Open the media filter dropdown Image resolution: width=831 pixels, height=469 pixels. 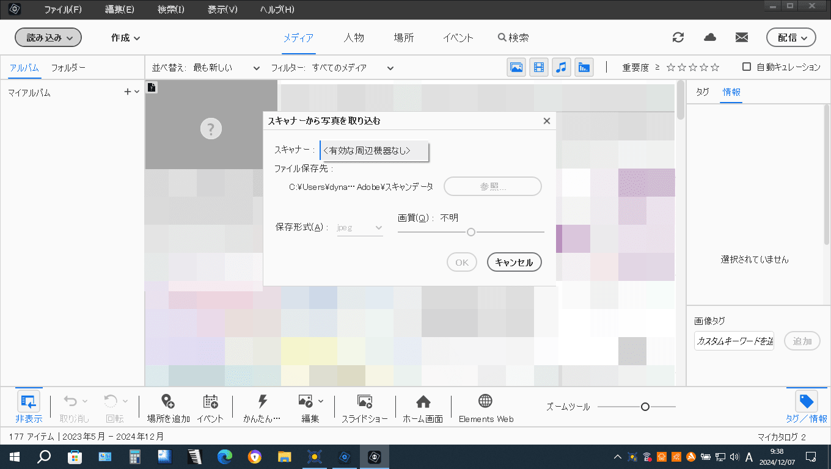[353, 68]
